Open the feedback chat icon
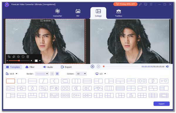This screenshot has height=113, width=176. coord(145,4)
